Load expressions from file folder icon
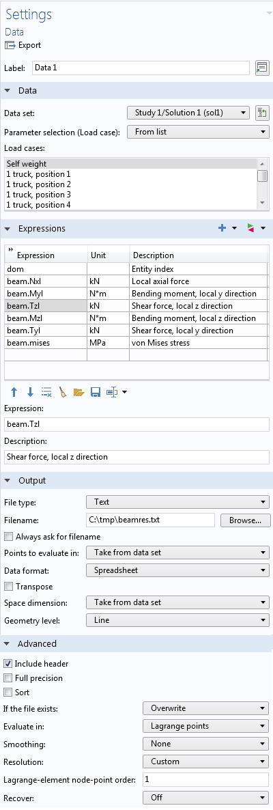Image resolution: width=273 pixels, height=810 pixels. click(78, 393)
